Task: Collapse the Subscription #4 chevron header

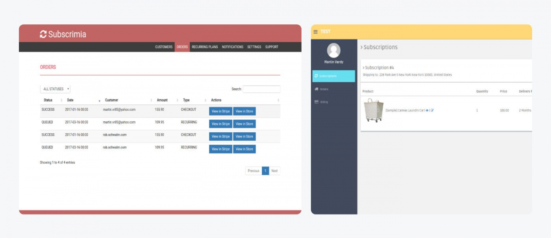Action: click(x=378, y=68)
